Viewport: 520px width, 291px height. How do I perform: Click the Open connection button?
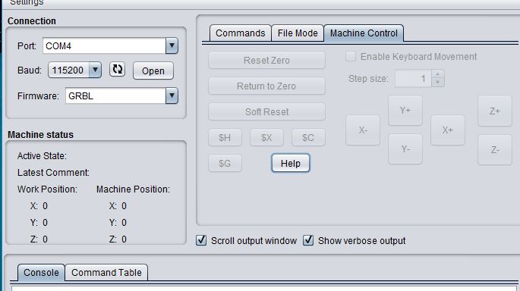click(153, 70)
